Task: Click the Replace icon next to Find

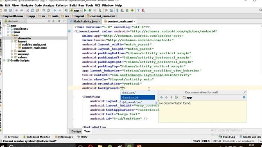Action: 49,11
